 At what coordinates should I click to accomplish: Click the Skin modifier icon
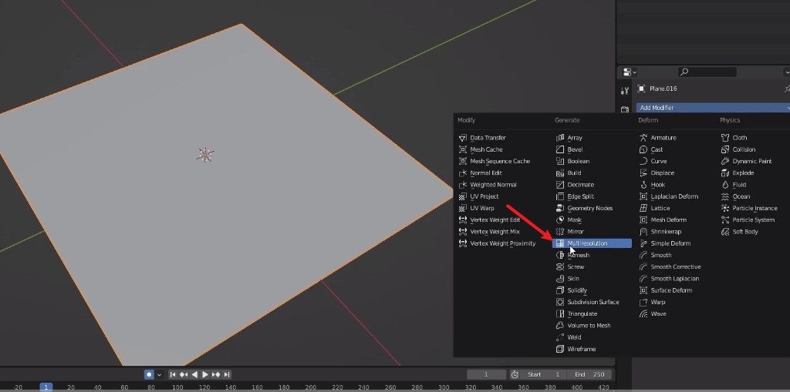pyautogui.click(x=560, y=279)
